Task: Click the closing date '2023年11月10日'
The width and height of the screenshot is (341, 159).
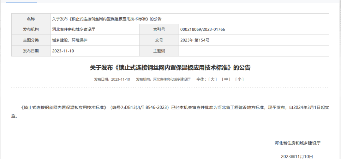Action: (297, 156)
